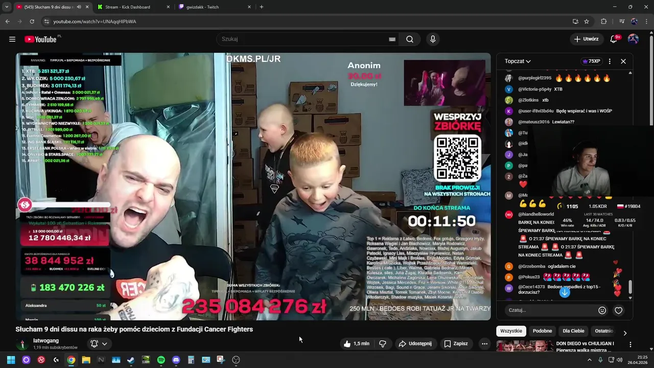Screen dimensions: 654x368
Task: Reload the page in Chrome
Action: (x=32, y=21)
